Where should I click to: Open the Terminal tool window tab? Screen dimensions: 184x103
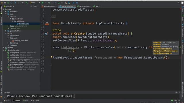pos(16,100)
